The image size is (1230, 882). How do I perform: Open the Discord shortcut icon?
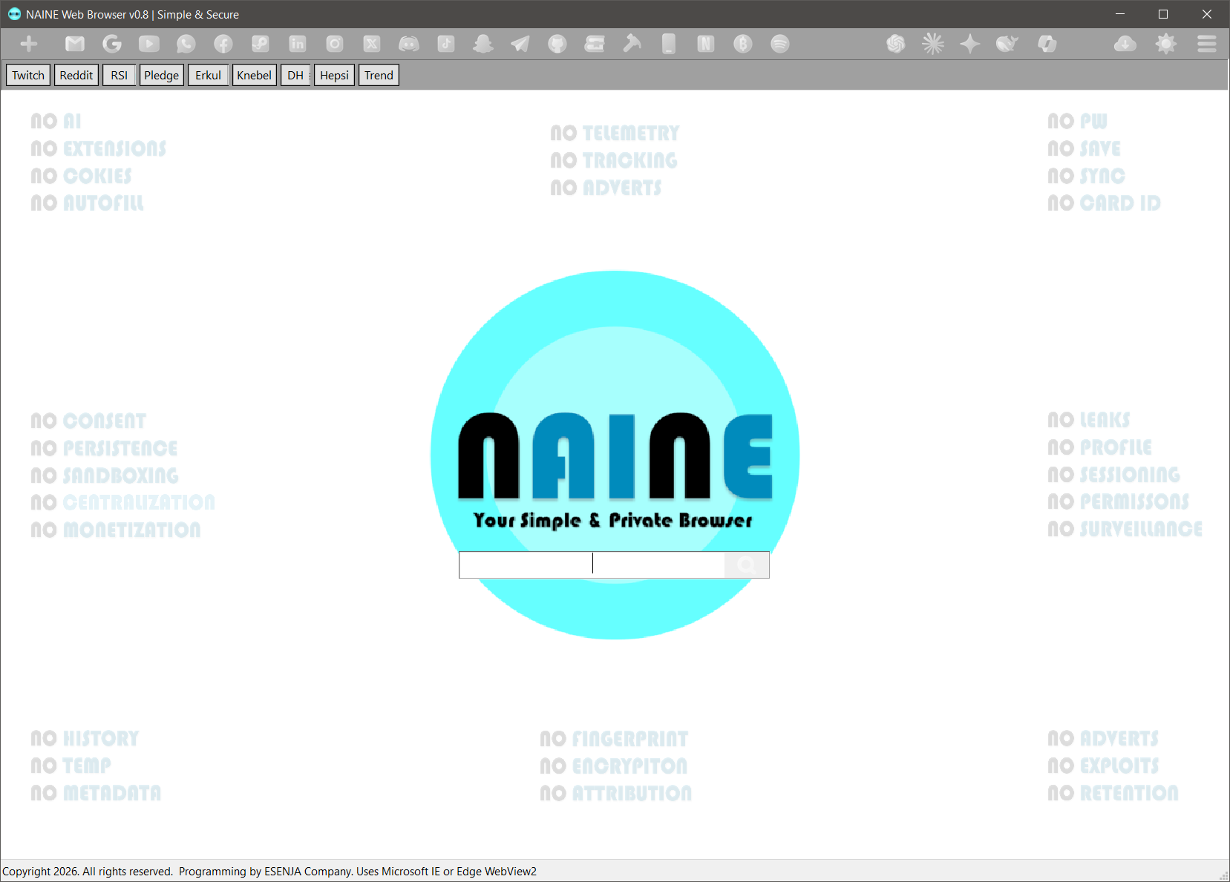coord(409,44)
